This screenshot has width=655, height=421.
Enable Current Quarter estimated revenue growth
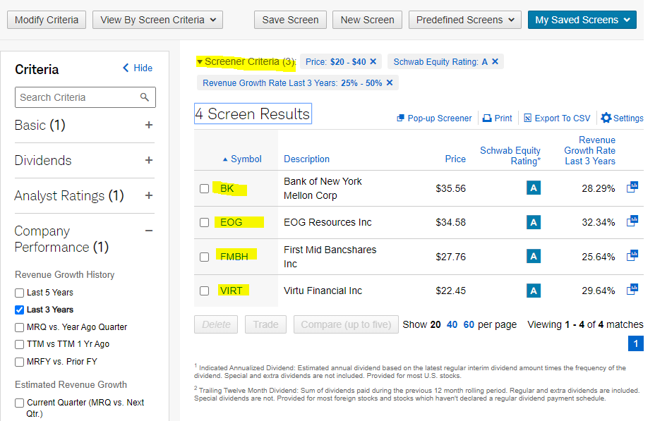[19, 403]
